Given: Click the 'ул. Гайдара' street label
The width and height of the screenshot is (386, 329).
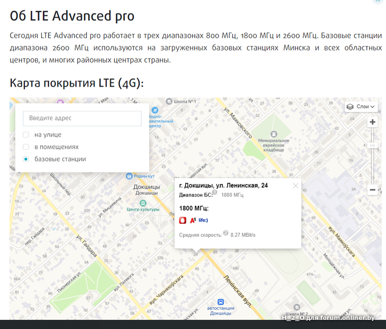Looking at the screenshot, I should click(x=86, y=246).
